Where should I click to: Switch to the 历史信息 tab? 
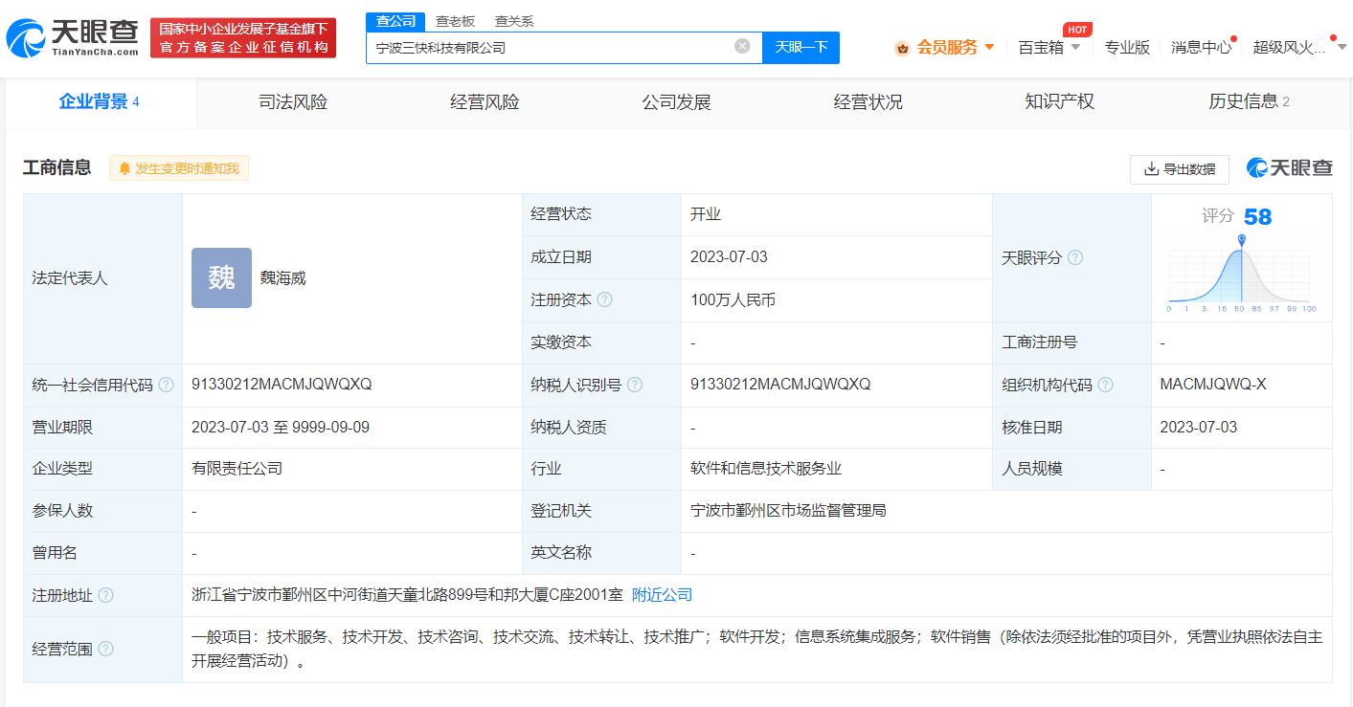[x=1249, y=102]
